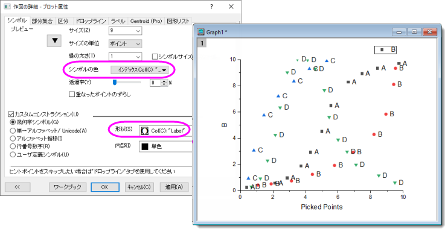Open the シンボルの色 index dropdown

tap(139, 70)
